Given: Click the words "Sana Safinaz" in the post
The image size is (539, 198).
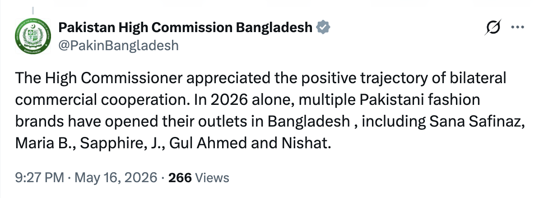Looking at the screenshot, I should pos(477,122).
